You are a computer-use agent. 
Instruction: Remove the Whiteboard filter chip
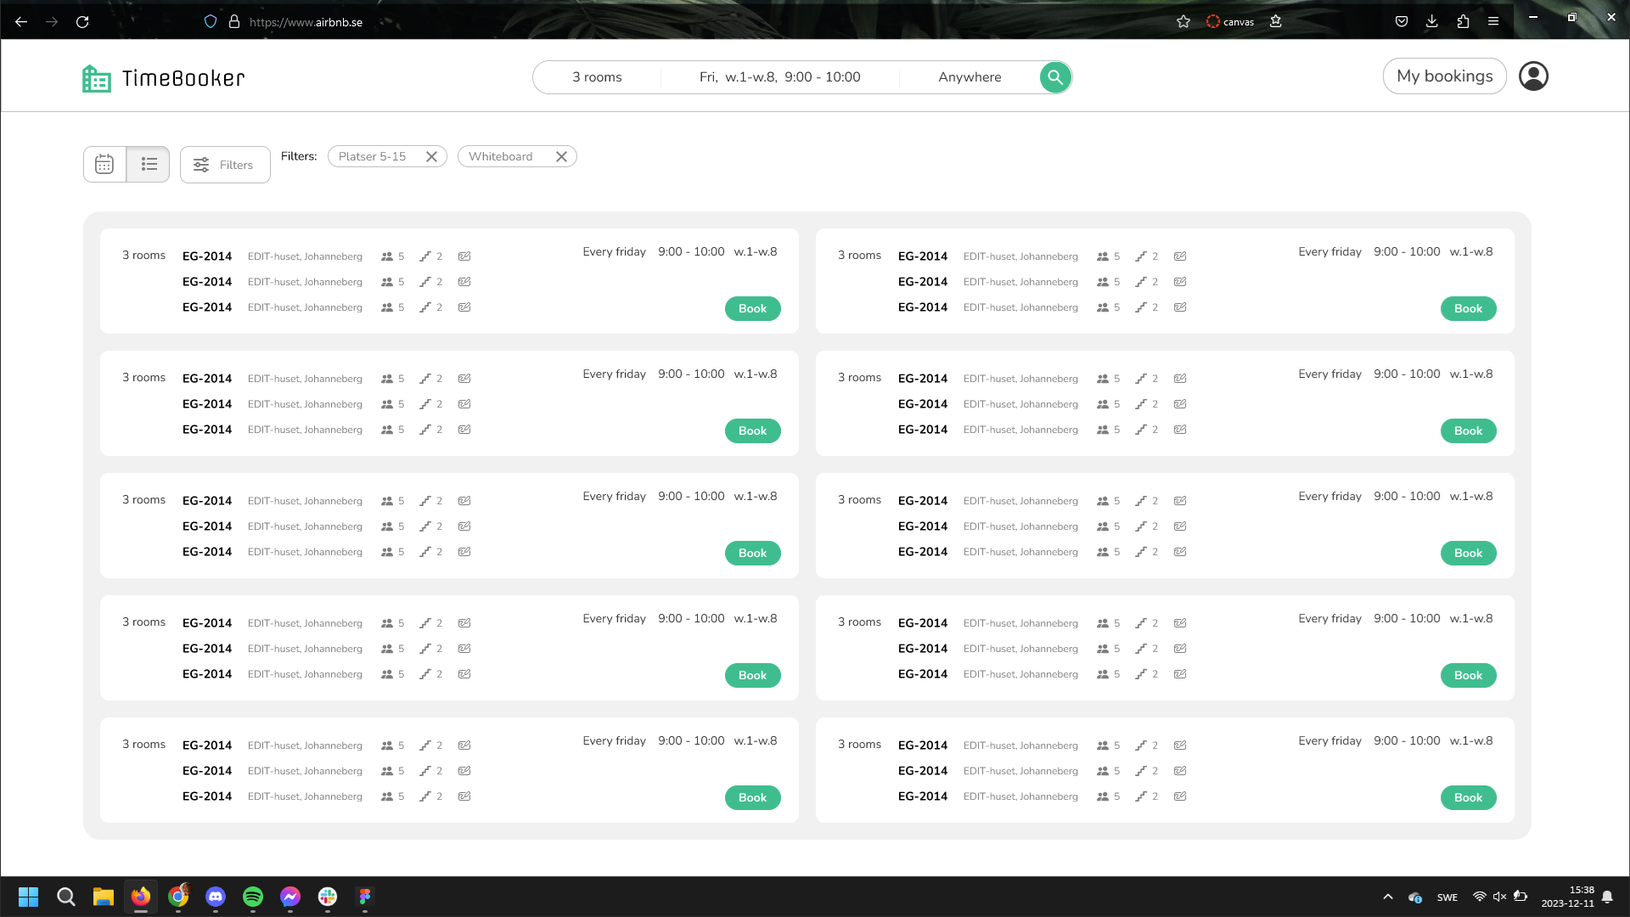(x=561, y=156)
